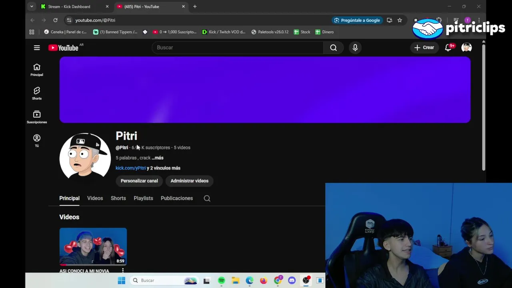The height and width of the screenshot is (288, 512).
Task: Start voice search with the microphone
Action: pyautogui.click(x=355, y=48)
